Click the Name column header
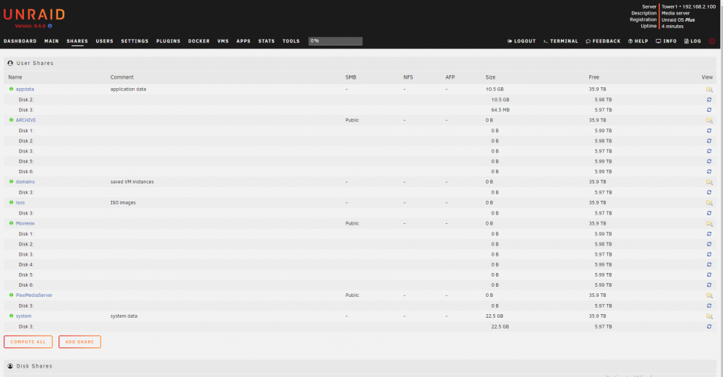The height and width of the screenshot is (377, 723). (15, 77)
